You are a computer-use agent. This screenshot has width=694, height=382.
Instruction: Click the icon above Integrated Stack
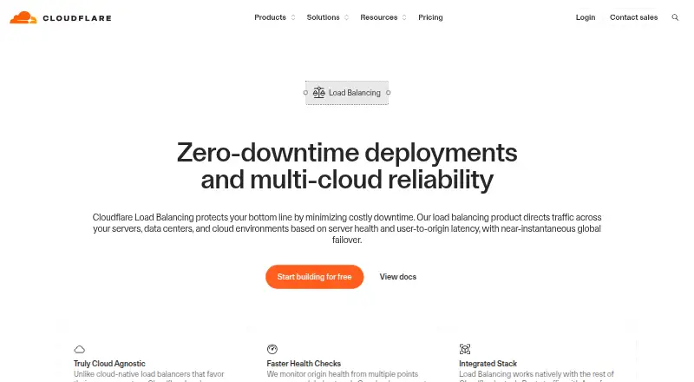(x=465, y=349)
